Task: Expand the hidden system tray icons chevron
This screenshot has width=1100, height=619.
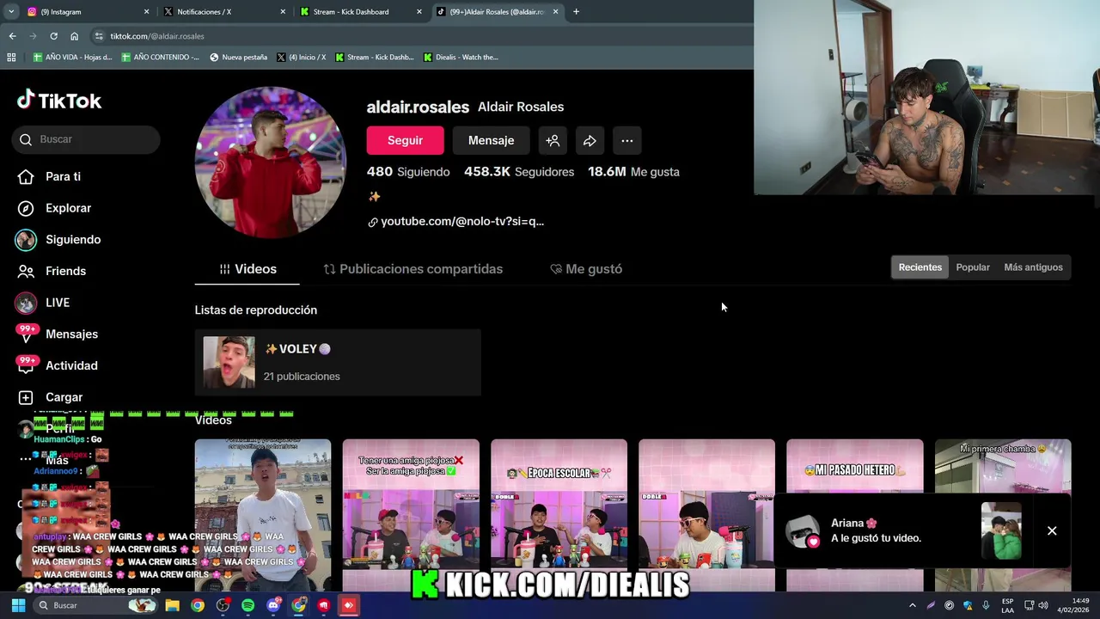Action: tap(912, 605)
